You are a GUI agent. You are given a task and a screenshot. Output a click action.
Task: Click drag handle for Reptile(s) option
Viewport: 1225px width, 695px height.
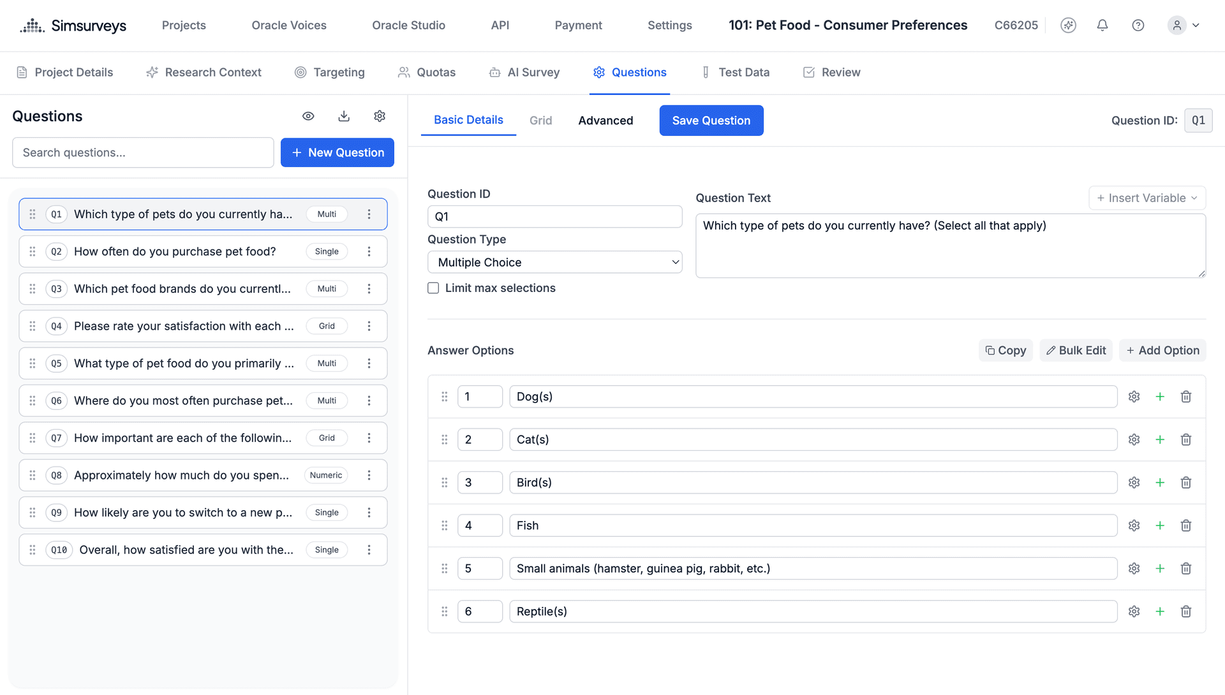[x=445, y=611]
